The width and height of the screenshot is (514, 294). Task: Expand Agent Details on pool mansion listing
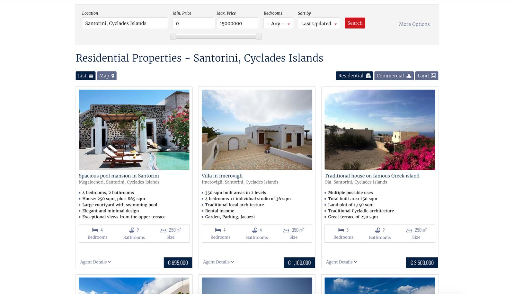pos(95,262)
